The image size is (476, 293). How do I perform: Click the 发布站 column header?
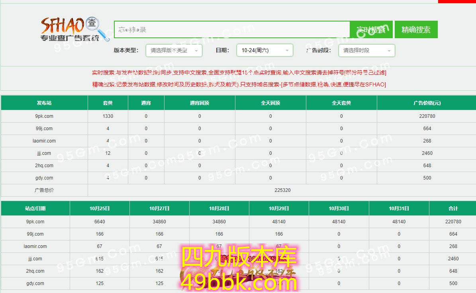point(44,103)
